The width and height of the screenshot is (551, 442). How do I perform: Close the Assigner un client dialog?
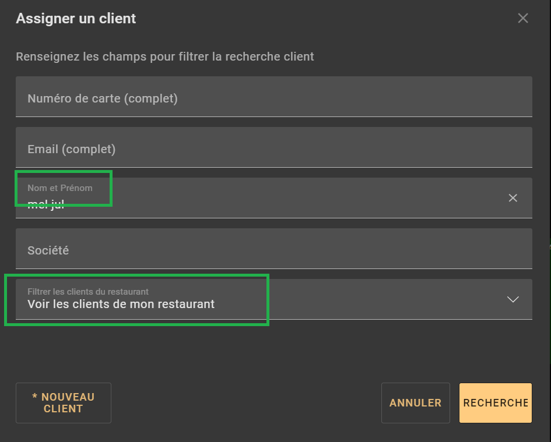tap(523, 18)
